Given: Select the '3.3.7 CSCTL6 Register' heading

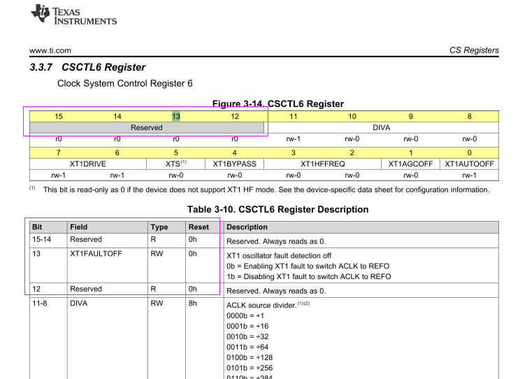Looking at the screenshot, I should click(87, 67).
